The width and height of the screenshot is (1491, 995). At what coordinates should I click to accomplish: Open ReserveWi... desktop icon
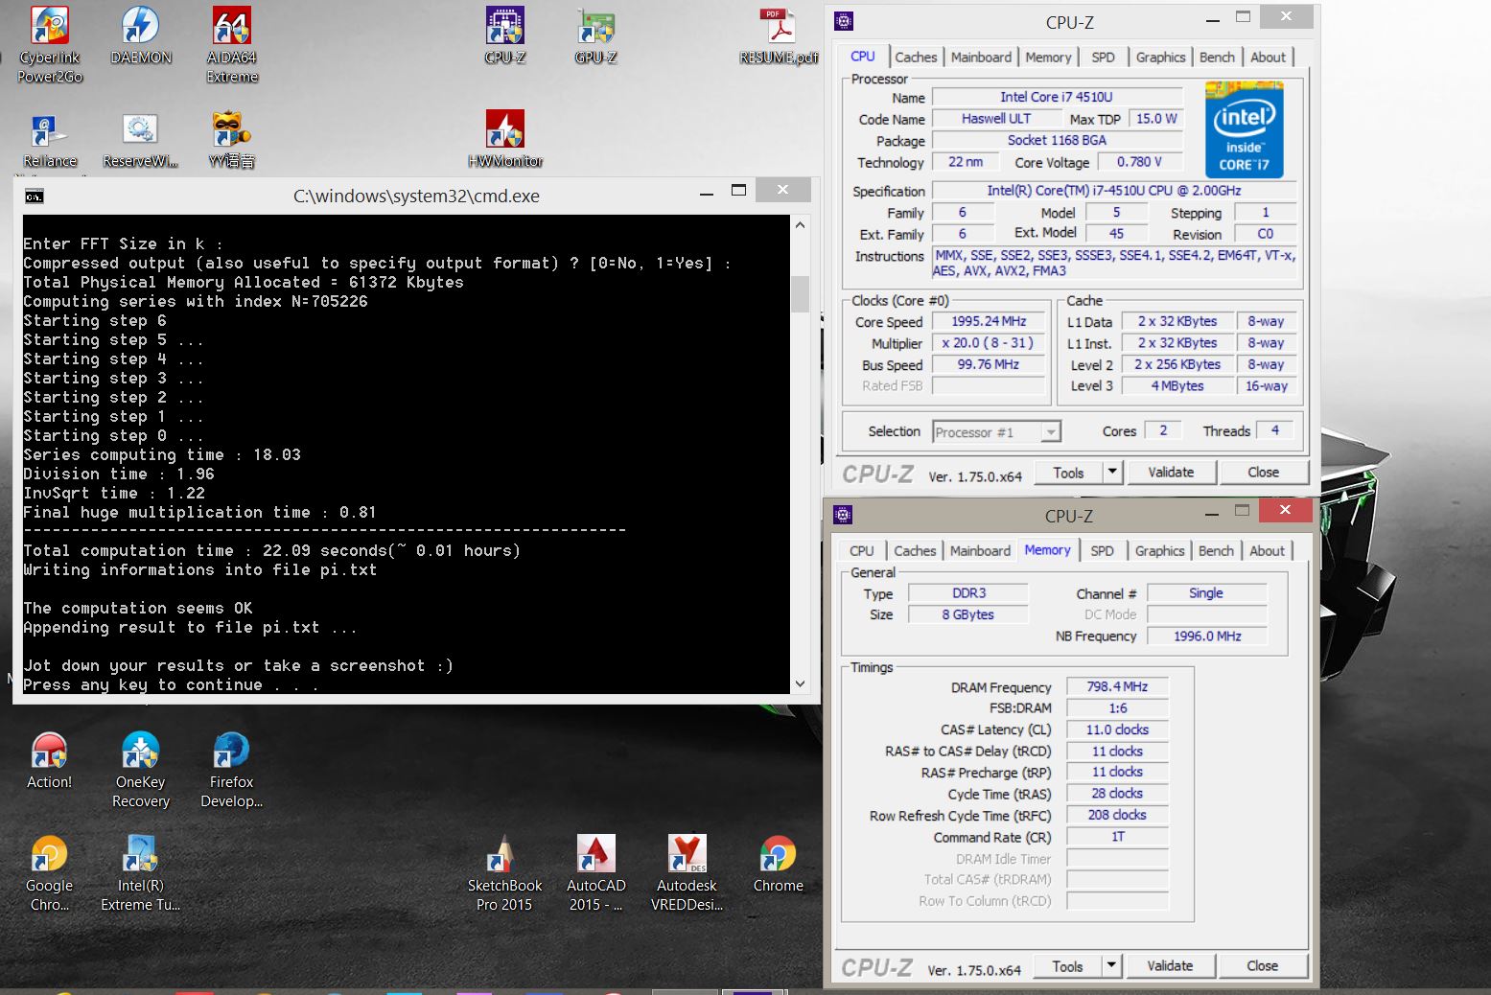[140, 140]
